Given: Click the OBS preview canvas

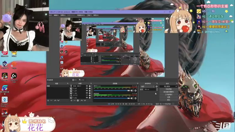Looking at the screenshot, I should coord(112,47).
